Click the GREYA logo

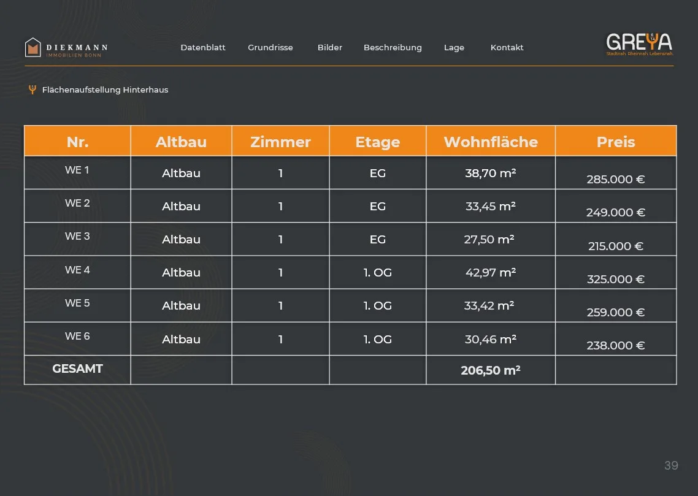(x=640, y=44)
